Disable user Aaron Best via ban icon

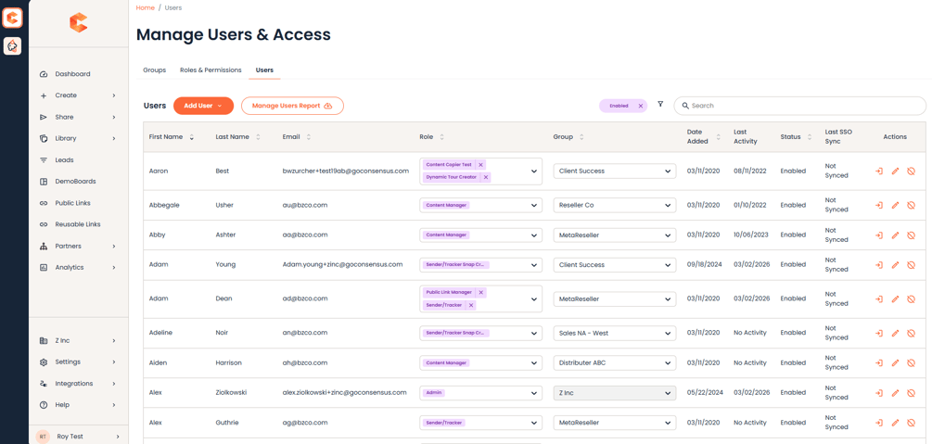tap(911, 171)
